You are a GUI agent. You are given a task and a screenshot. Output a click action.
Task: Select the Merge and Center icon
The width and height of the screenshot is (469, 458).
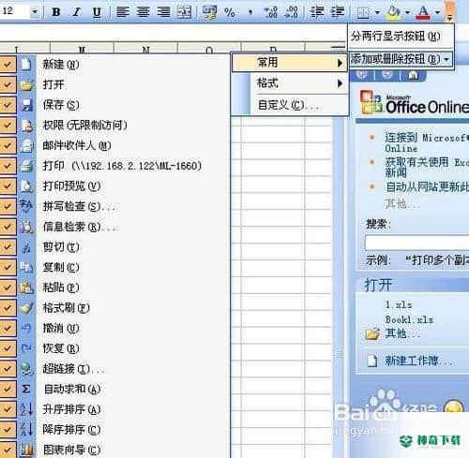click(184, 12)
